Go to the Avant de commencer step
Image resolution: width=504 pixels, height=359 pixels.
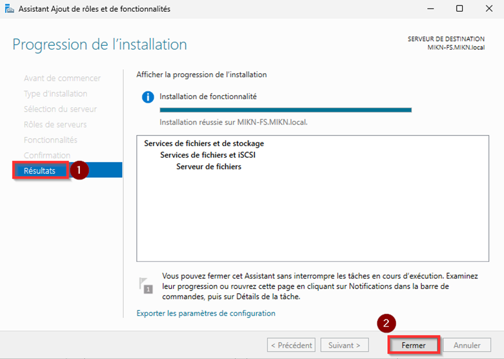(62, 78)
